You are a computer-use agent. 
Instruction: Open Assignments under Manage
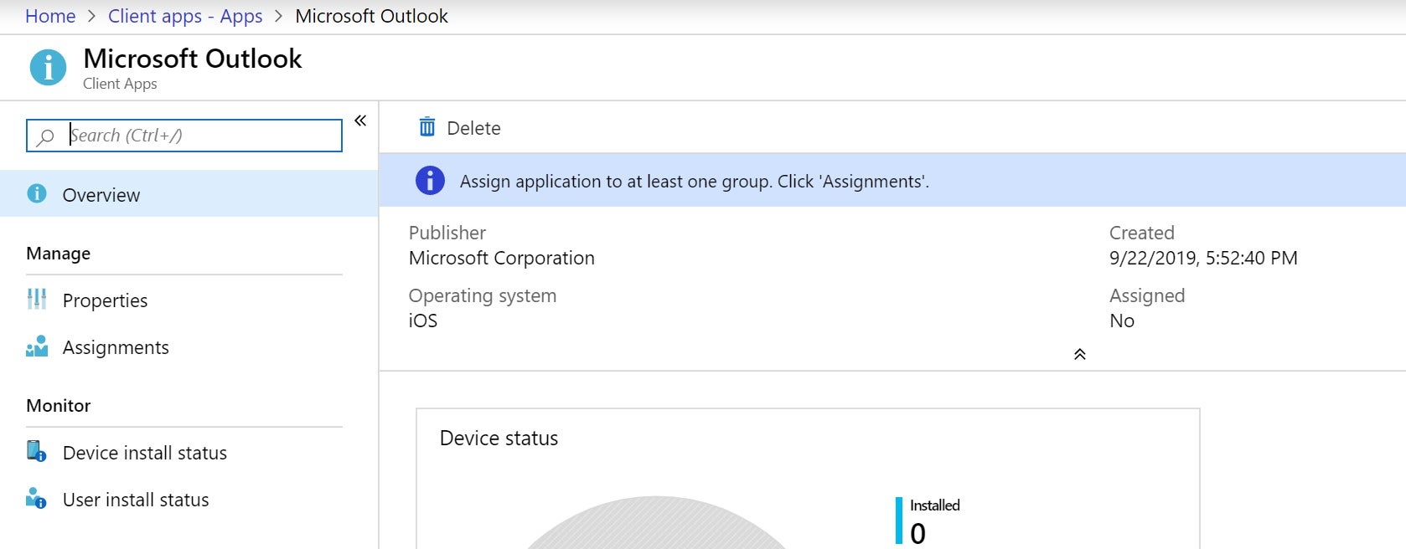(116, 347)
